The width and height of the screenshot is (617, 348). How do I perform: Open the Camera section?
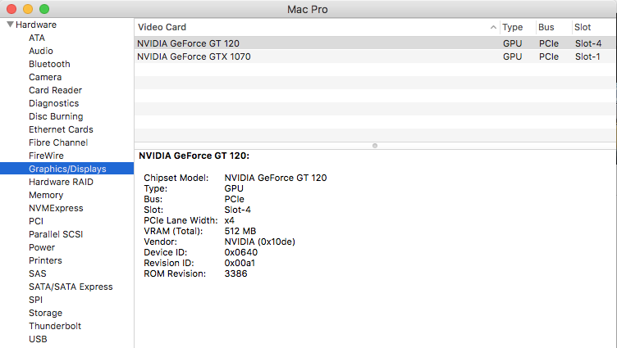tap(45, 77)
